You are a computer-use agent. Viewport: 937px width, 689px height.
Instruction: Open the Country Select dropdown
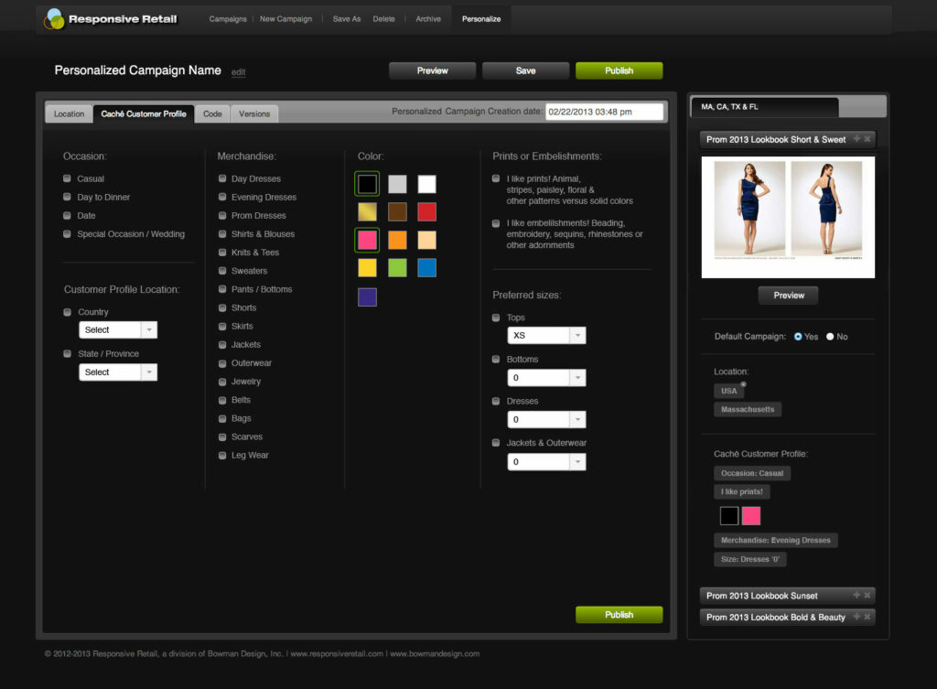(118, 329)
